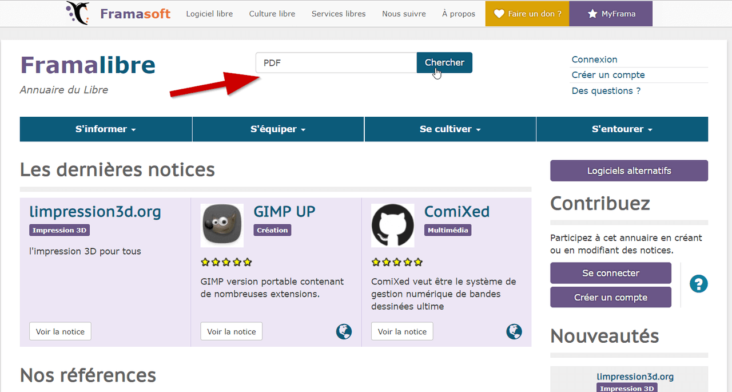This screenshot has height=392, width=732.
Task: Click the Multimédia category tag
Action: pos(448,230)
